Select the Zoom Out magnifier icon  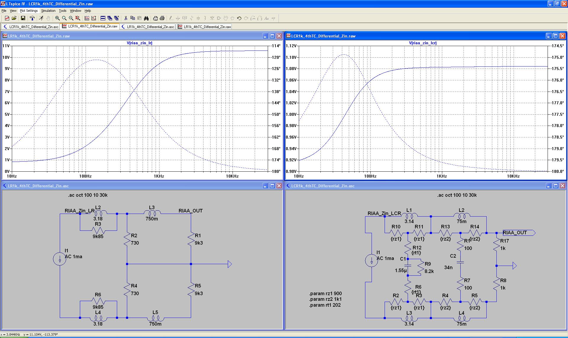pos(71,18)
